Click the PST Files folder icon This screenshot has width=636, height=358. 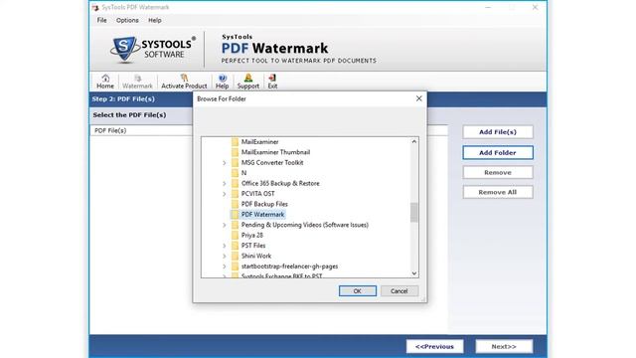pos(235,246)
